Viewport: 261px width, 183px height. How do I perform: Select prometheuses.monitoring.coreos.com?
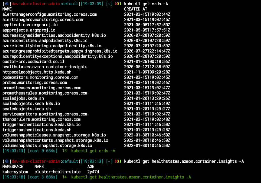point(41,88)
